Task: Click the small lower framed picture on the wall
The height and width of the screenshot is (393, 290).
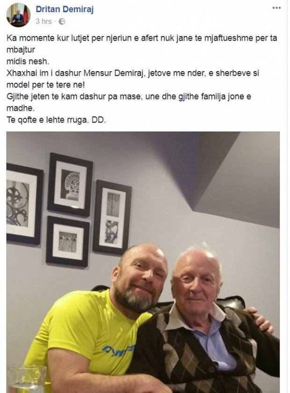Action: [68, 241]
